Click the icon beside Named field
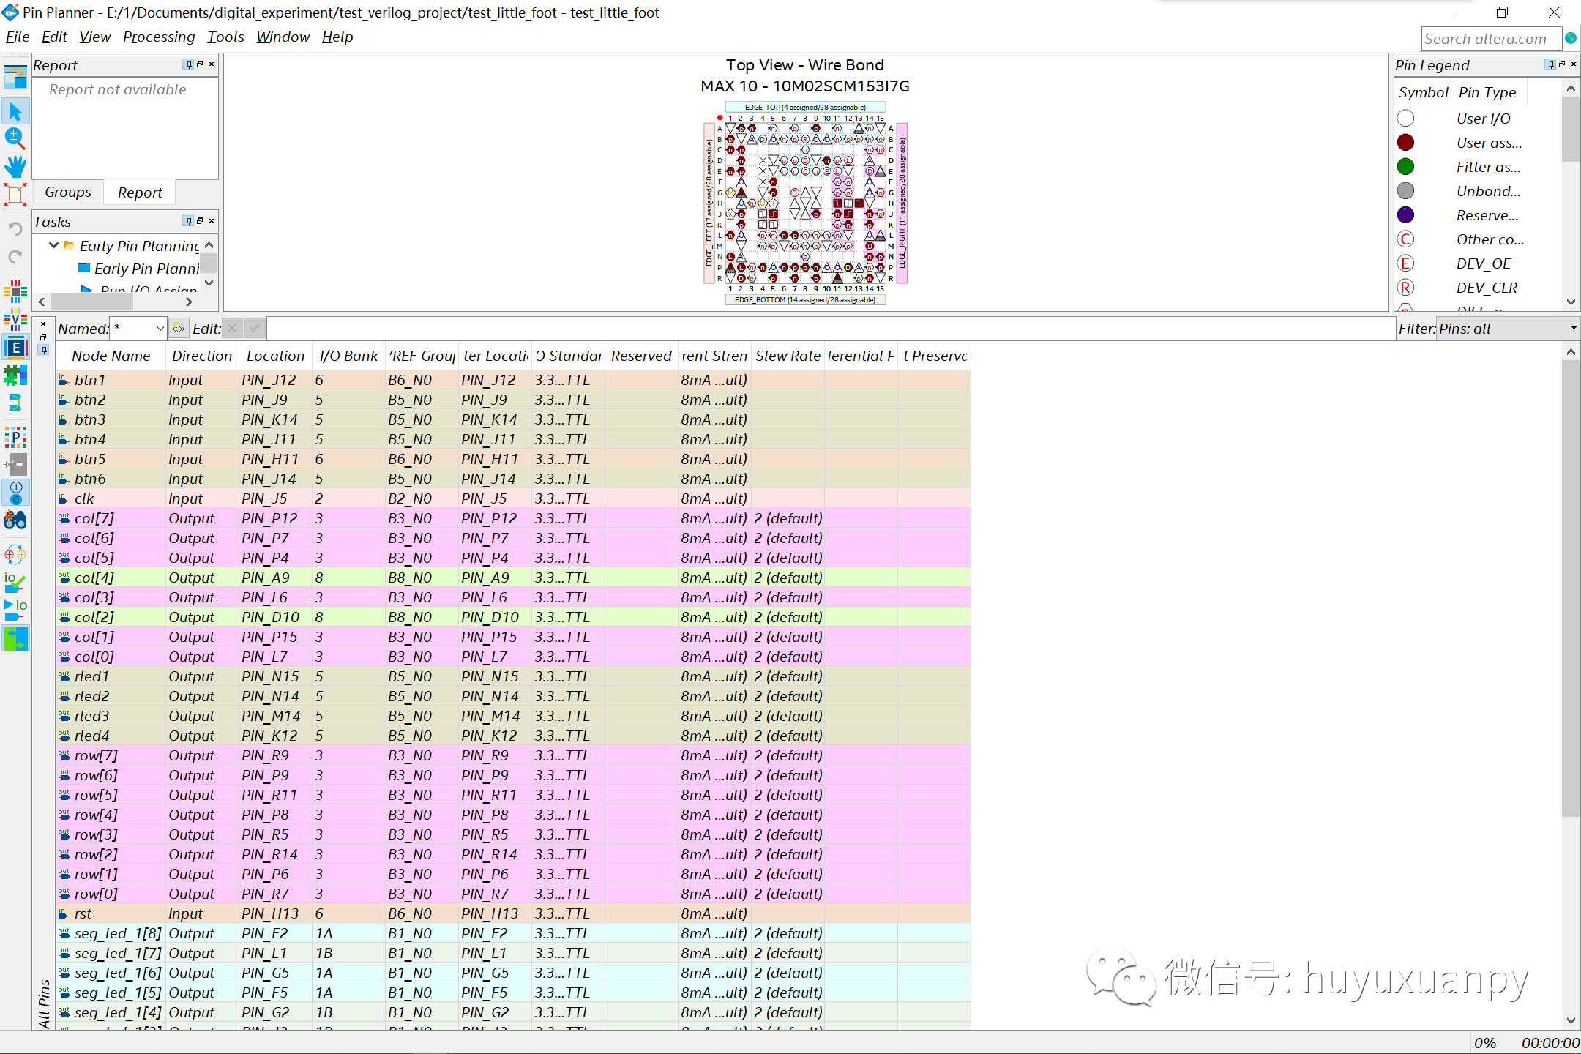The image size is (1581, 1054). [x=178, y=329]
